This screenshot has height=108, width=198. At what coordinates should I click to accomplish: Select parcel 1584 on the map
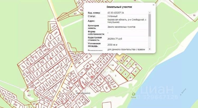tap(73, 54)
